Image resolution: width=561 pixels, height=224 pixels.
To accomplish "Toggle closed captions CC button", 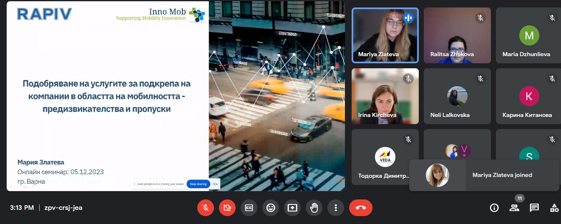I will click(x=249, y=208).
